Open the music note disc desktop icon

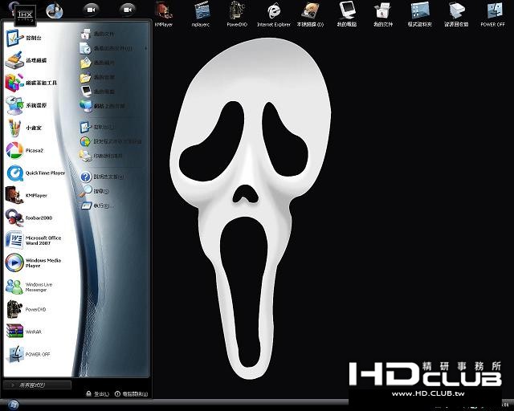click(x=55, y=10)
